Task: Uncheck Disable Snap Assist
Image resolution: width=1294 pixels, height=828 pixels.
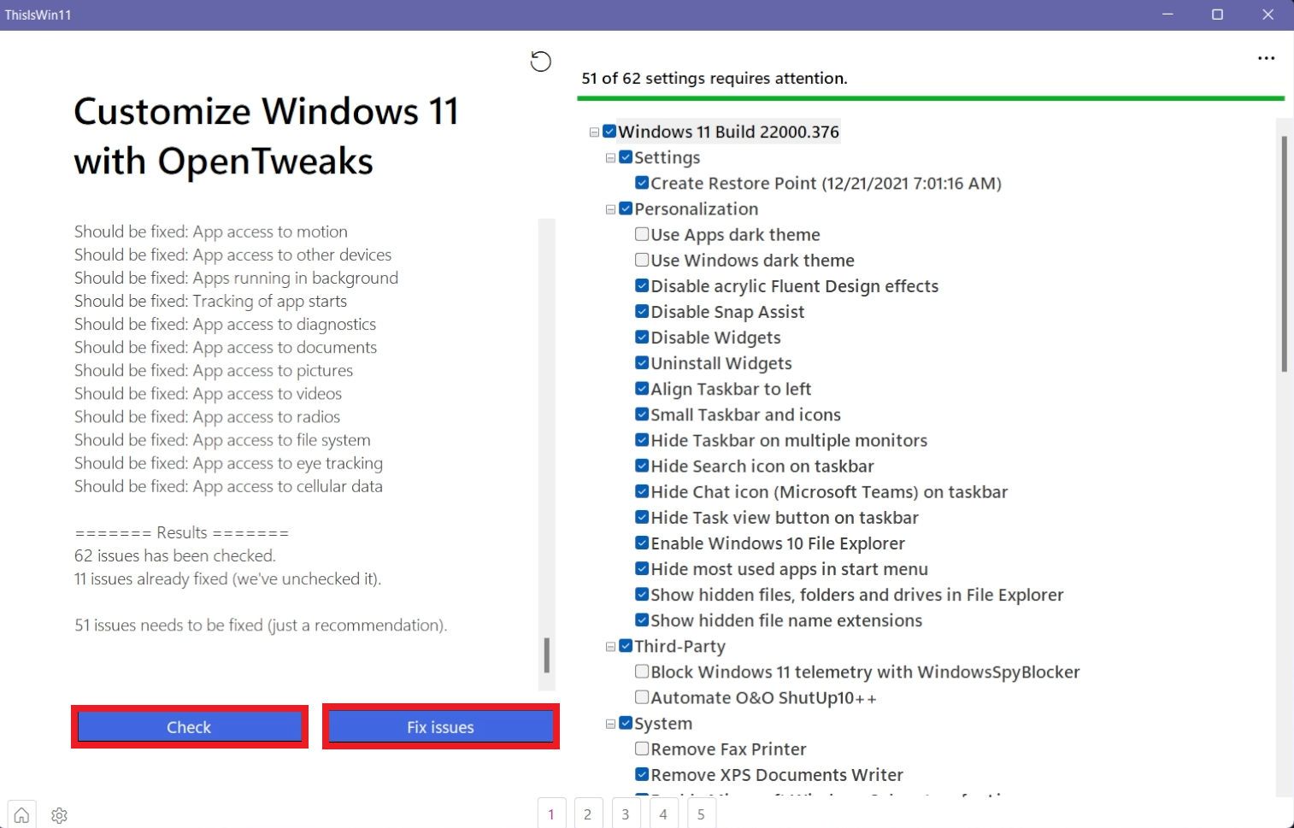Action: point(641,311)
